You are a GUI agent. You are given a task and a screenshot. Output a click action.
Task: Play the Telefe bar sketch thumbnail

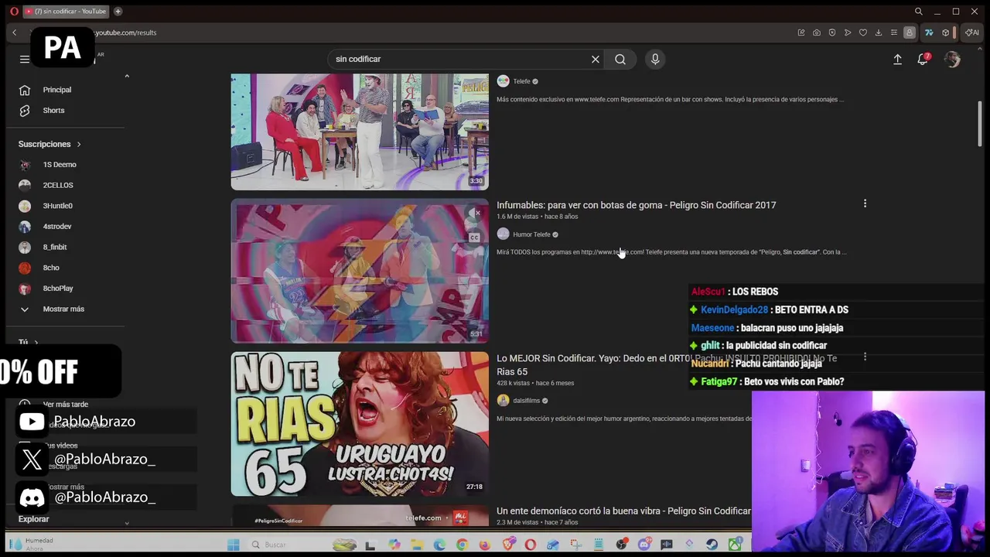coord(360,132)
